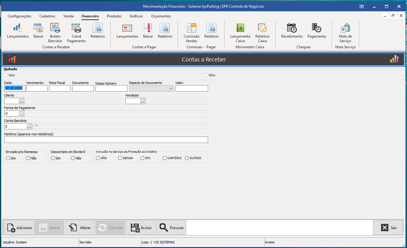The width and height of the screenshot is (407, 248).
Task: Open Conta Bancária lookup button
Action: [x=30, y=126]
